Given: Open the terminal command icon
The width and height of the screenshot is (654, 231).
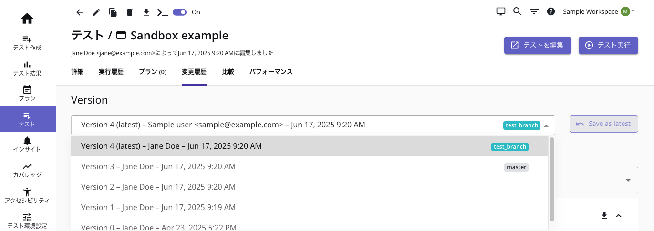Looking at the screenshot, I should [163, 12].
